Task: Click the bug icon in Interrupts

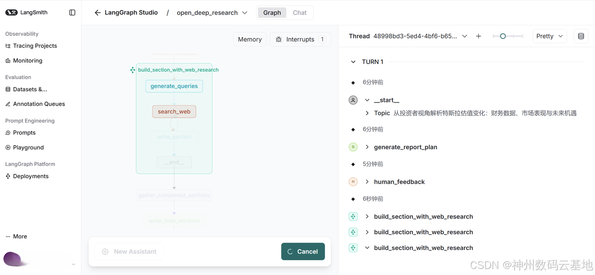Action: [279, 39]
